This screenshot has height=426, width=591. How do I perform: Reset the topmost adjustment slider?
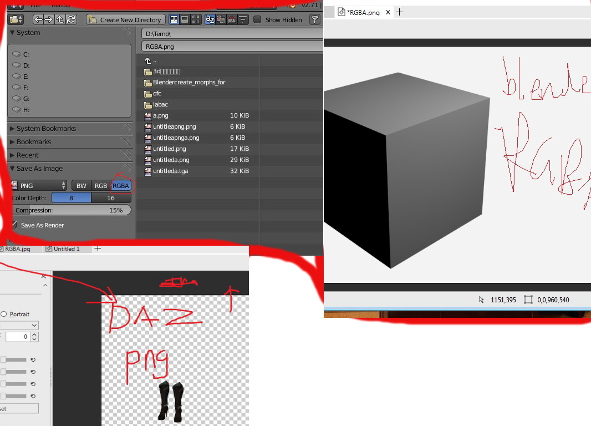click(33, 359)
